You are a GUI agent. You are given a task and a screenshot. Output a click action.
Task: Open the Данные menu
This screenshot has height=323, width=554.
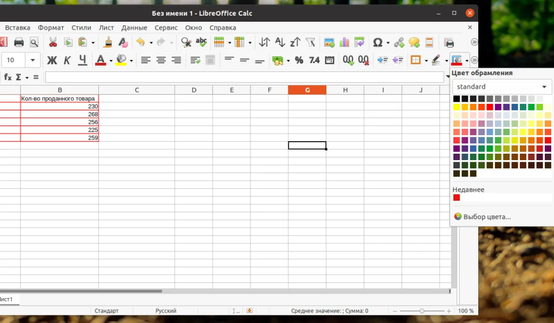click(x=134, y=27)
